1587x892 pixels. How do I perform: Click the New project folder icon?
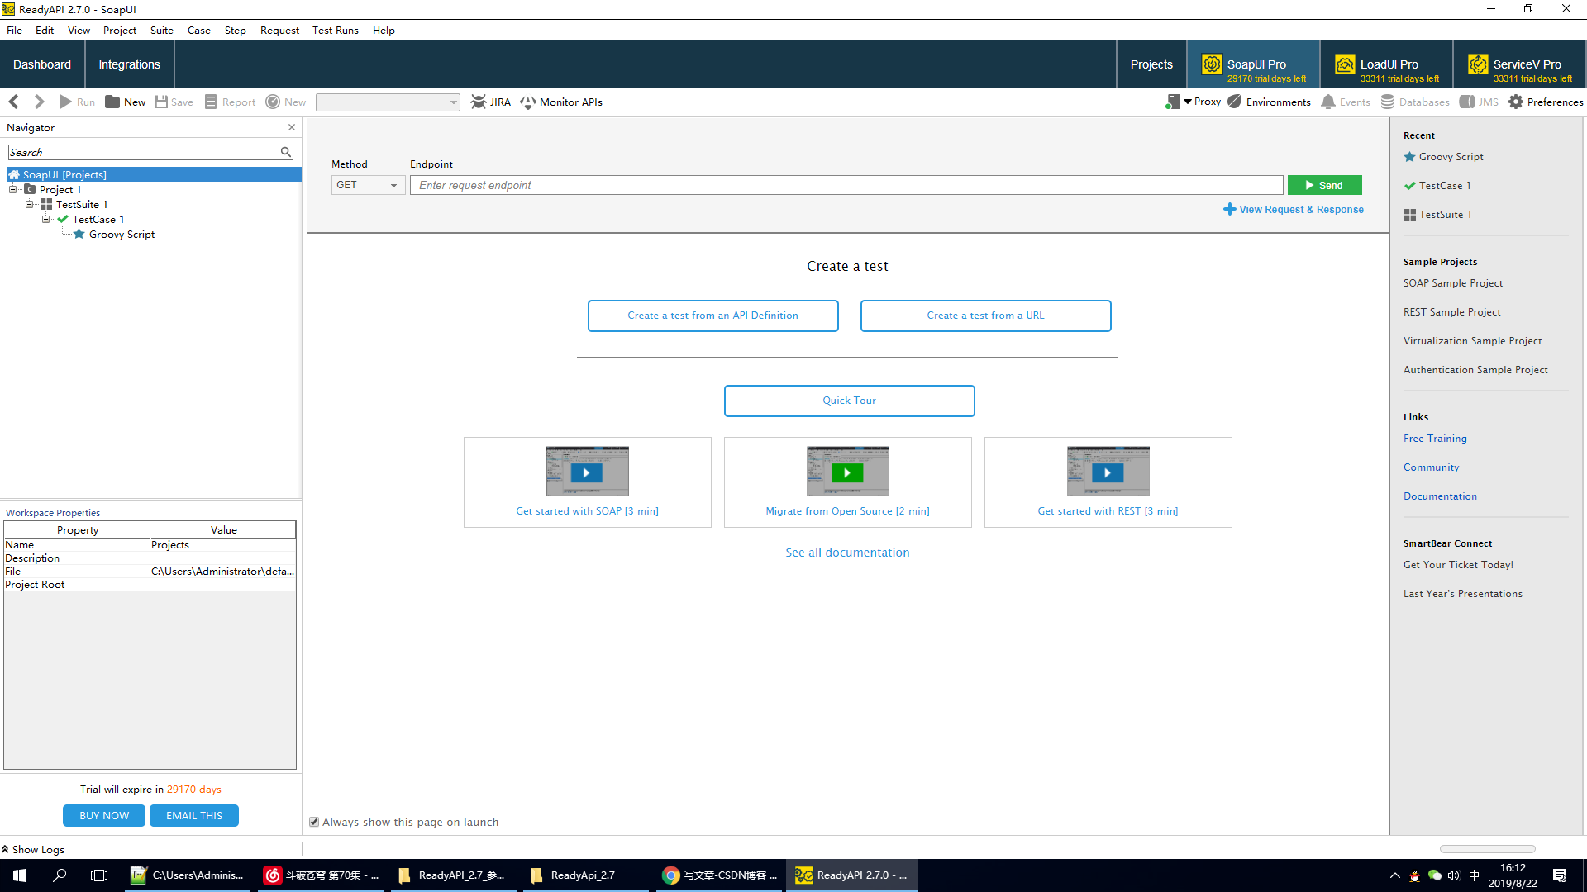click(x=112, y=102)
